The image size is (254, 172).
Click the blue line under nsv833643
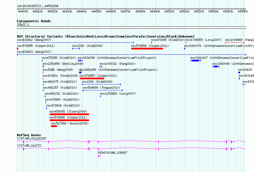point(132,55)
